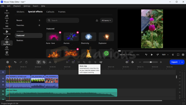Click the marker shield icon in the toolbar
186x105 pixels.
pyautogui.click(x=56, y=62)
